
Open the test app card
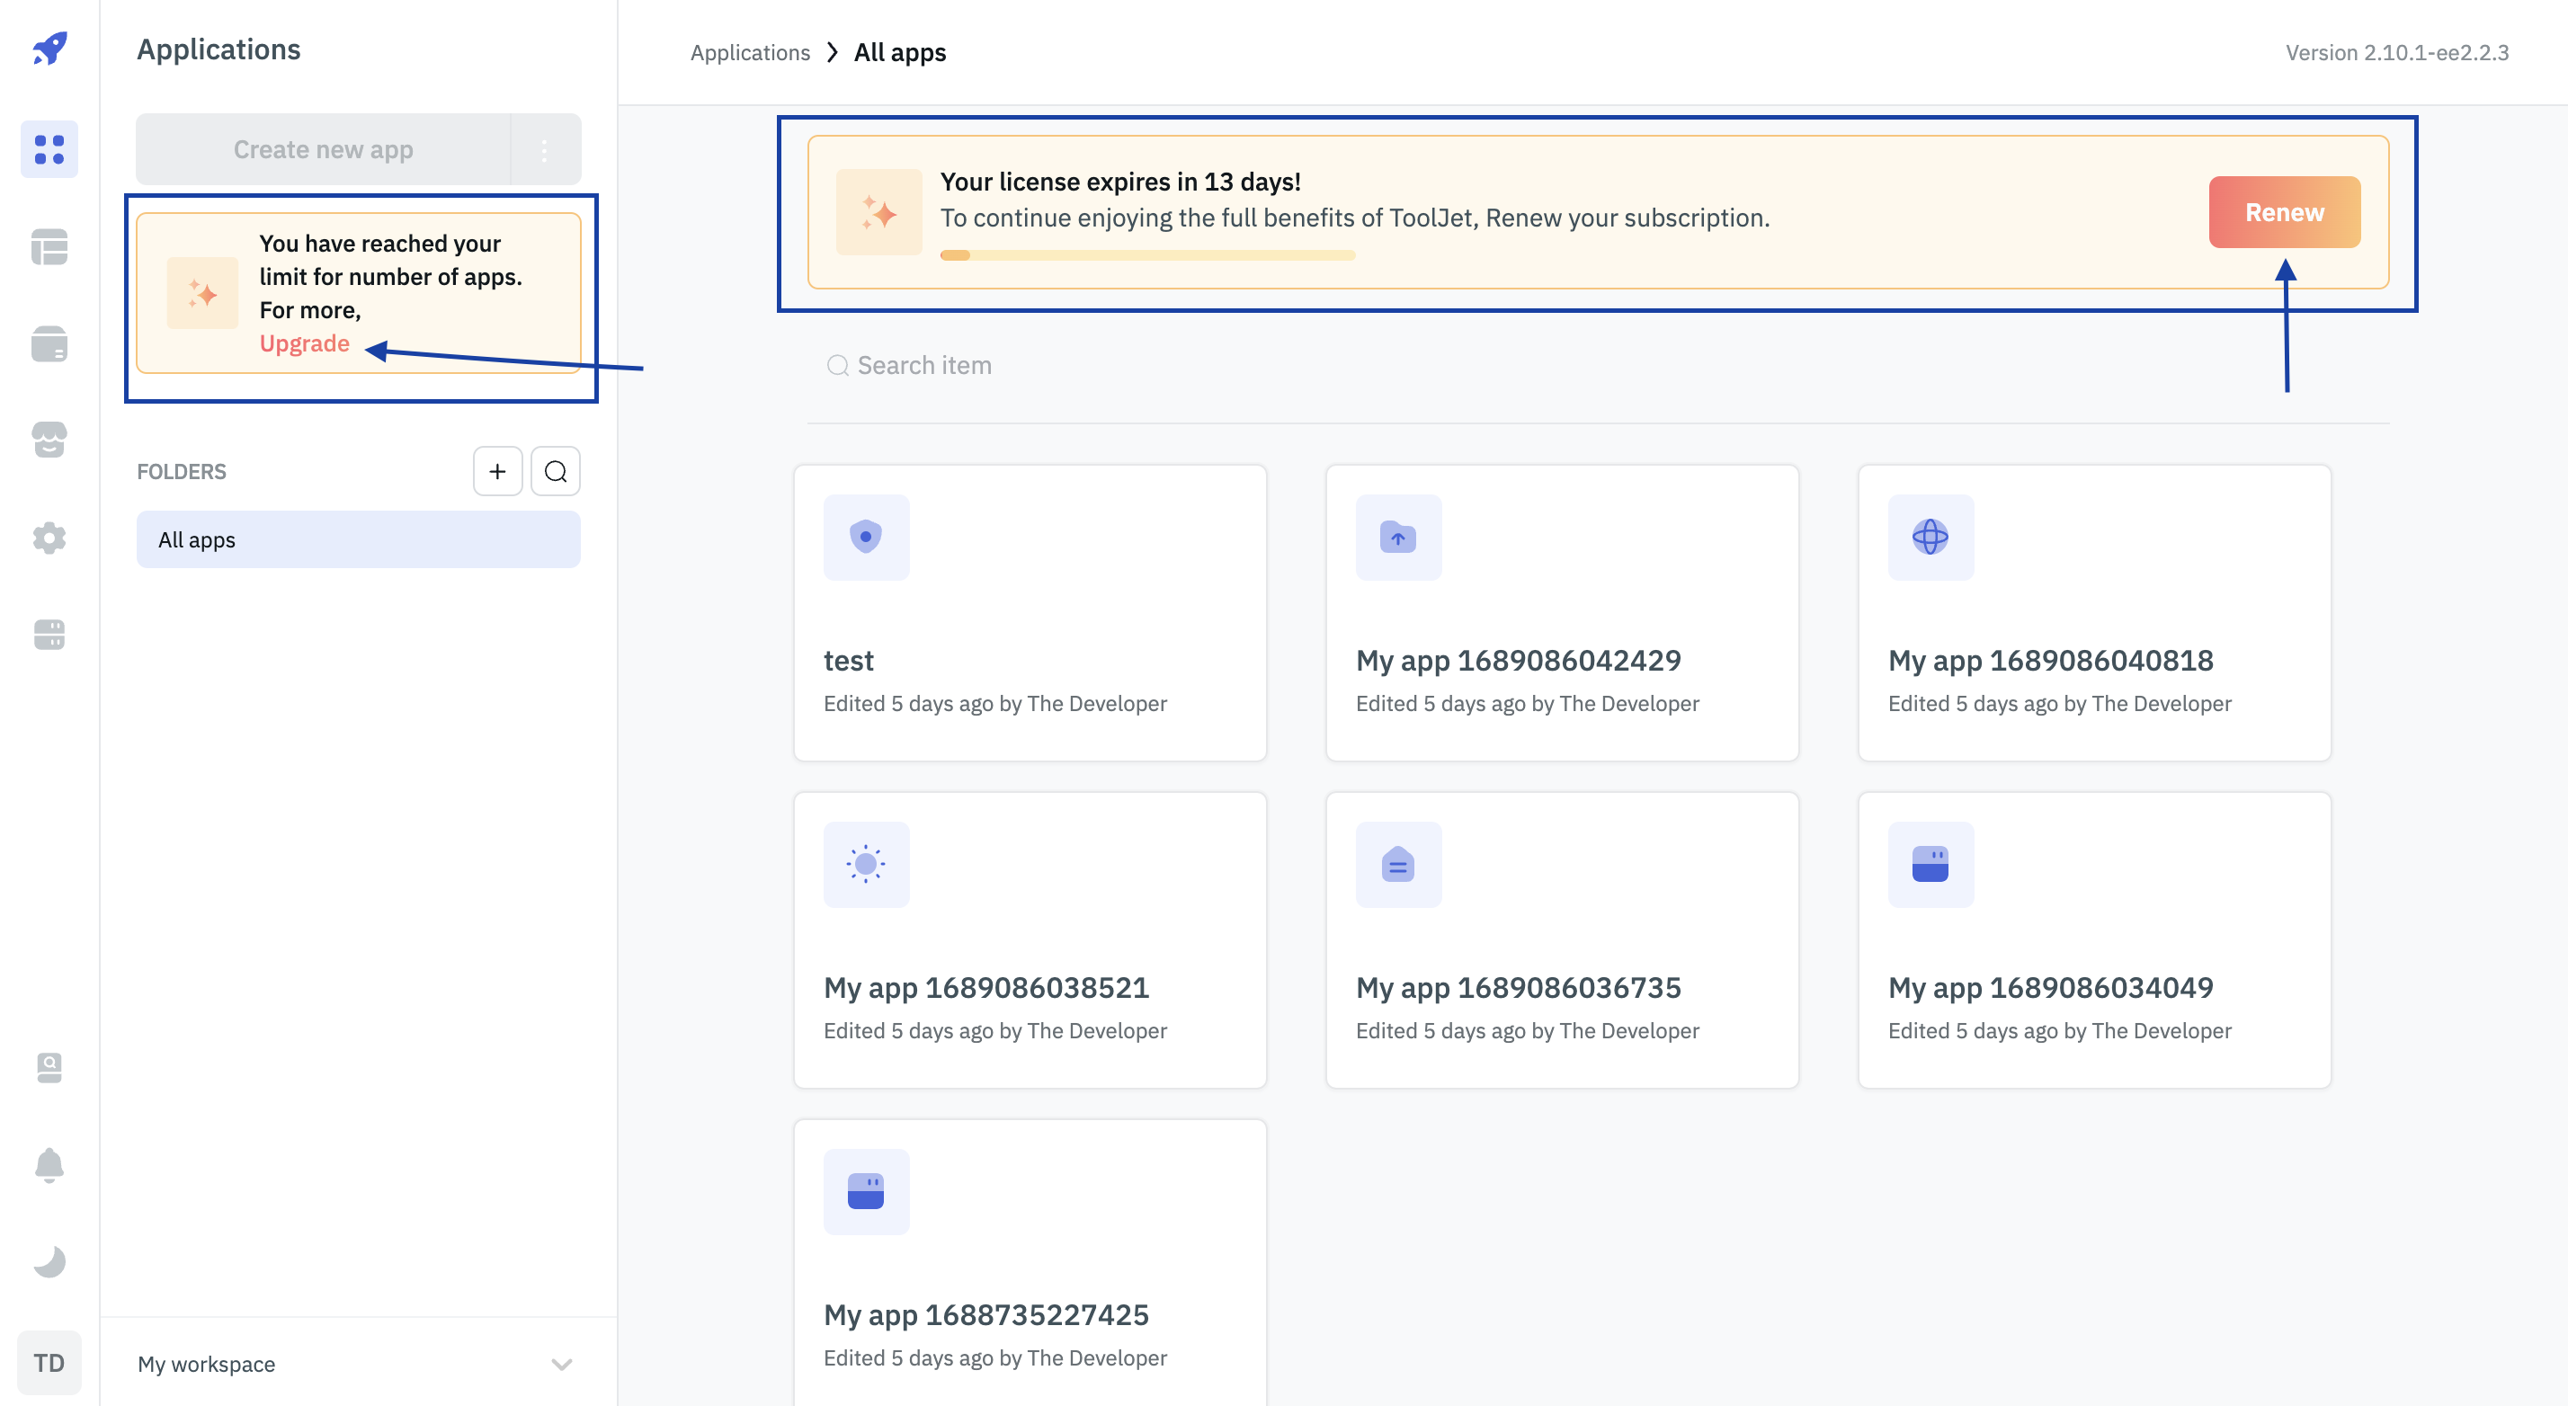[x=1030, y=613]
